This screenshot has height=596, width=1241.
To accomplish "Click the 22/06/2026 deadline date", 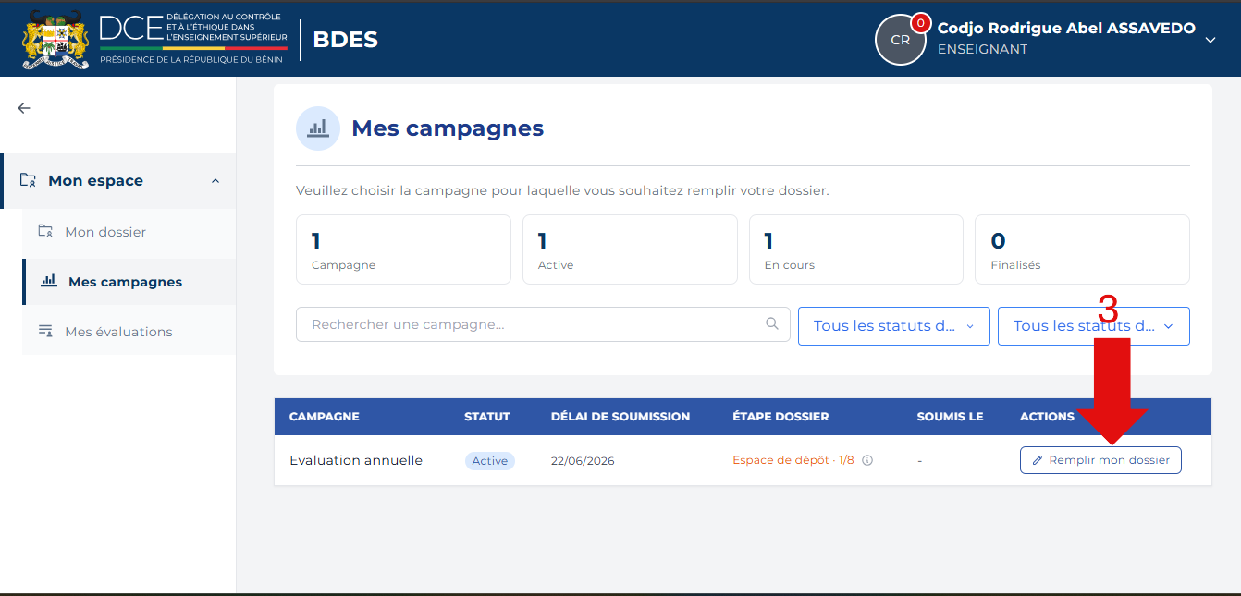I will [583, 461].
